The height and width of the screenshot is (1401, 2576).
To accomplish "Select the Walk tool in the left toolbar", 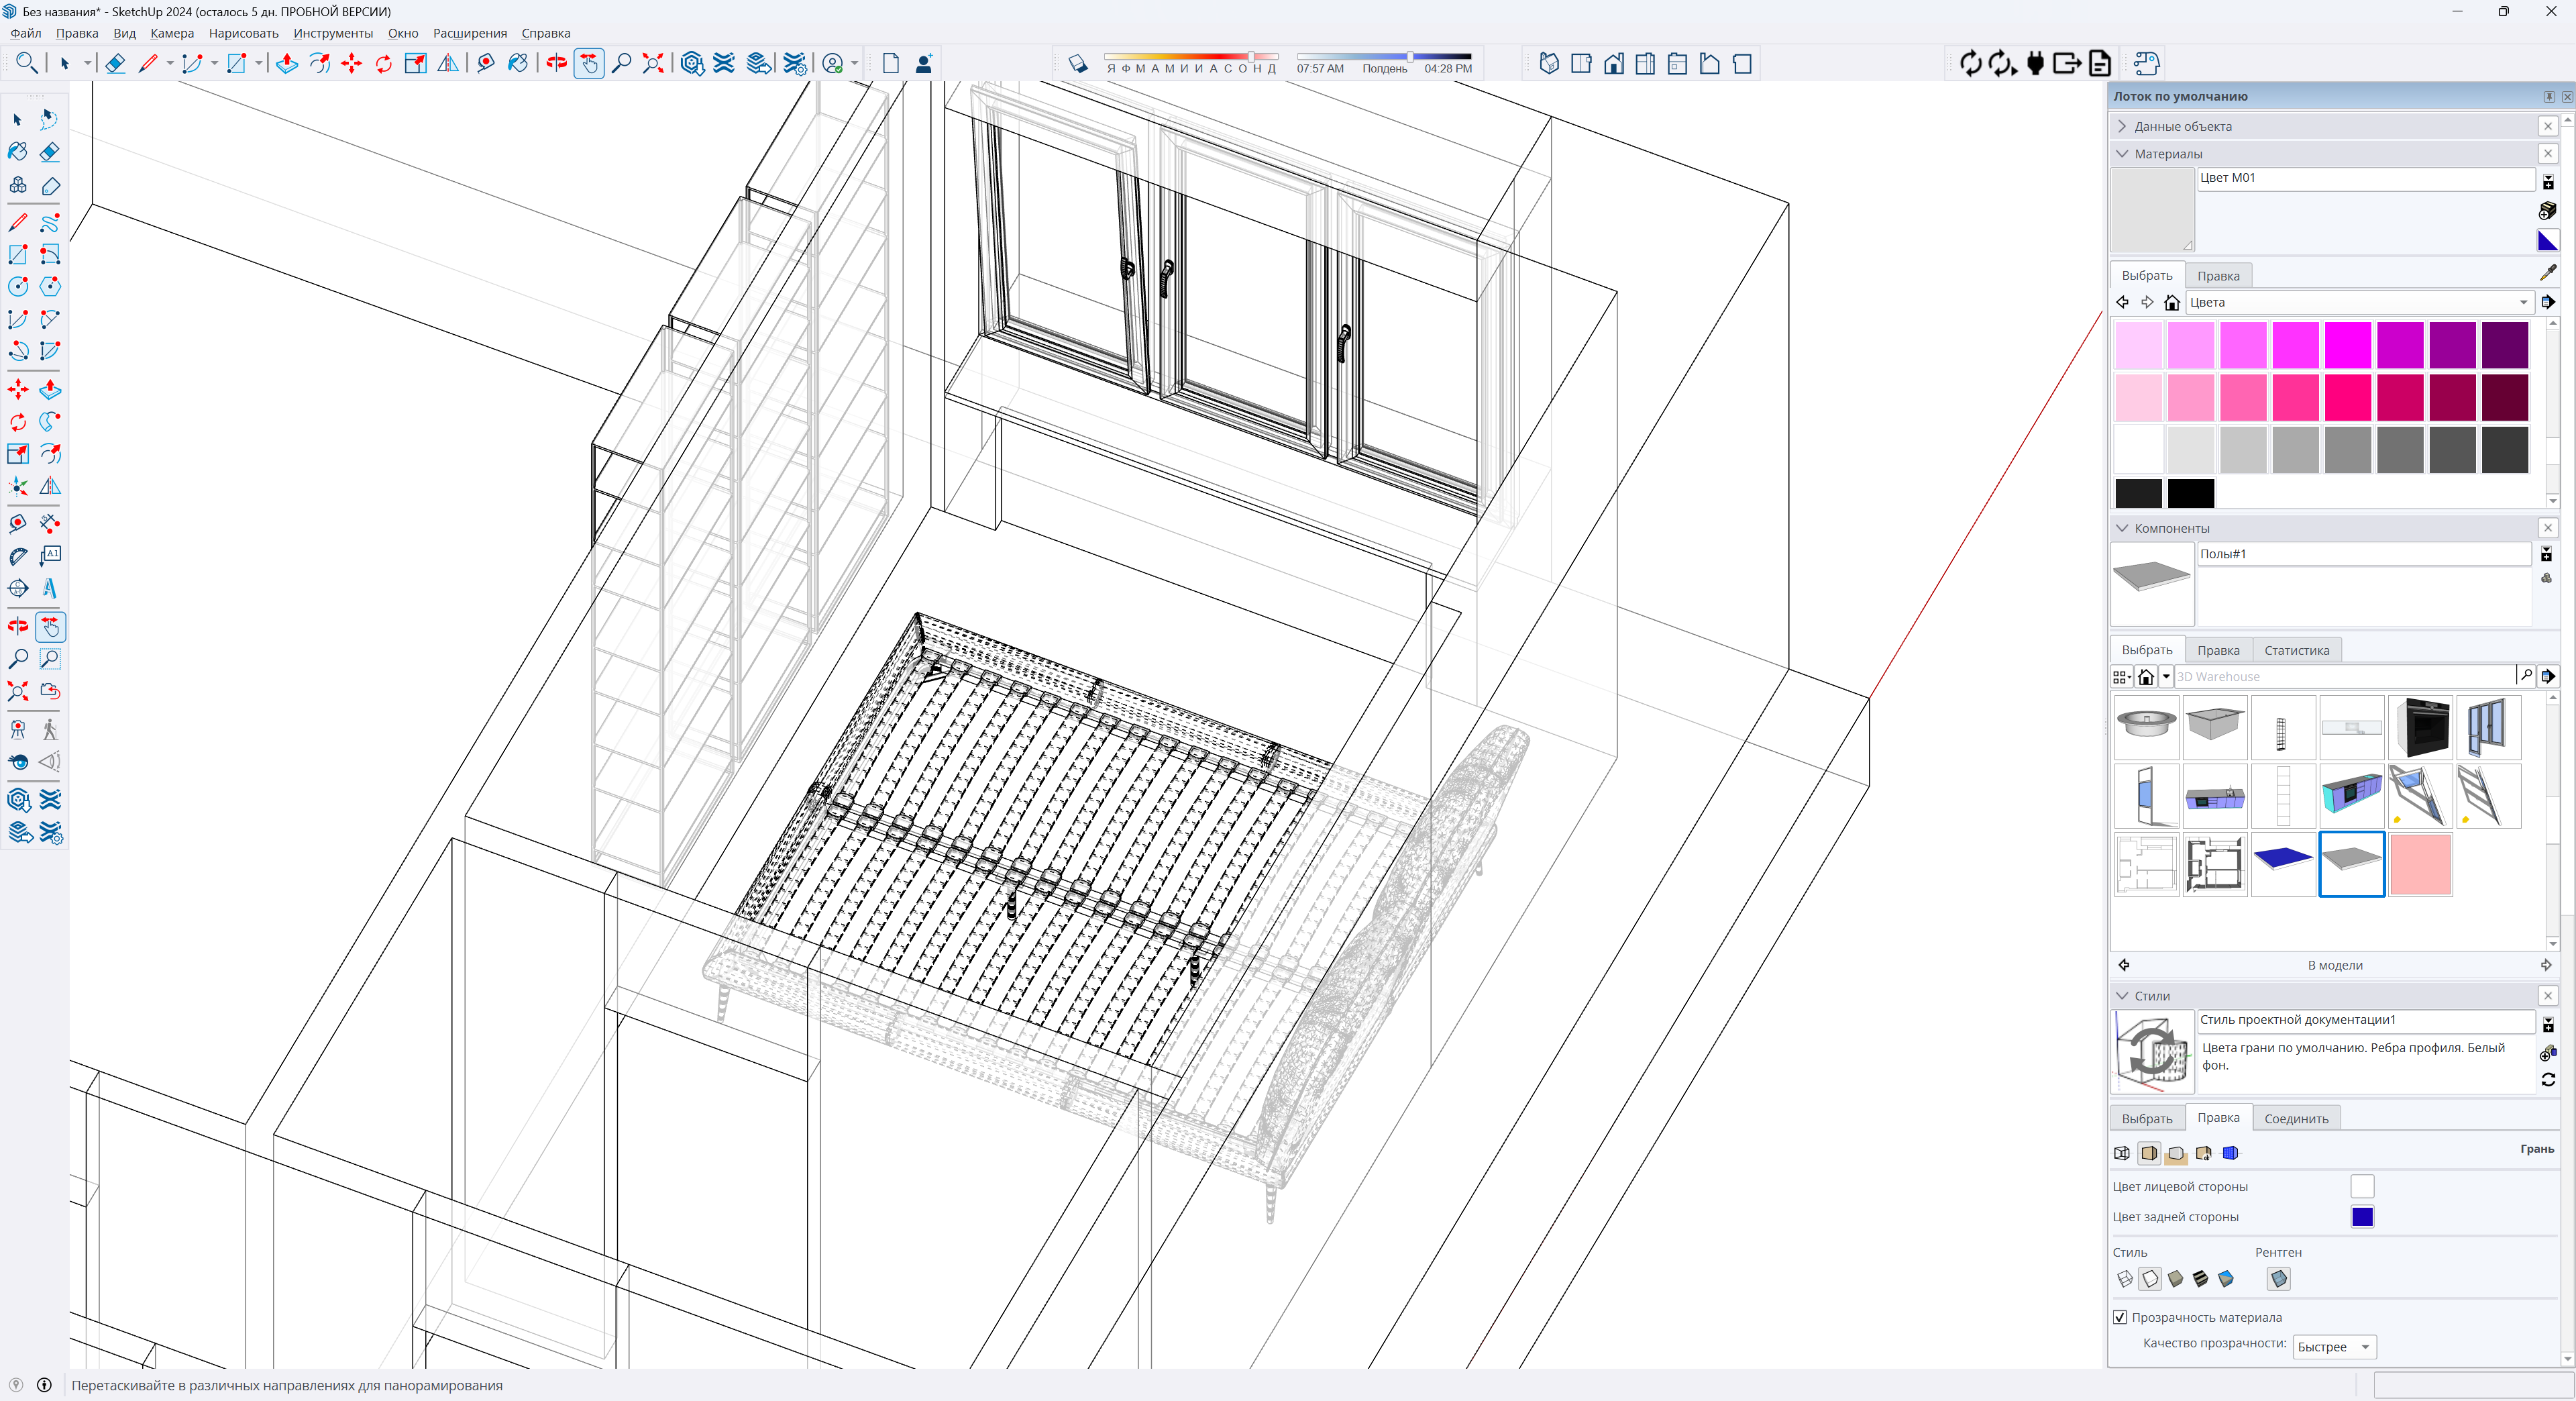I will tap(50, 730).
